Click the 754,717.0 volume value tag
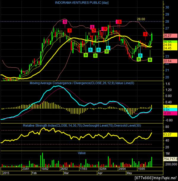 (170, 159)
